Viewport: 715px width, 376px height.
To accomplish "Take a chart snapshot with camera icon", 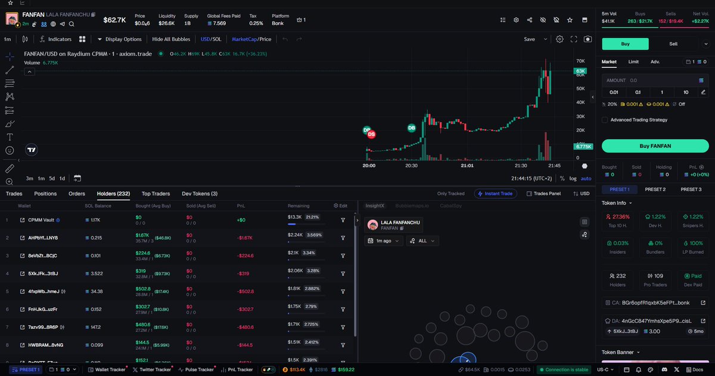I will point(588,39).
